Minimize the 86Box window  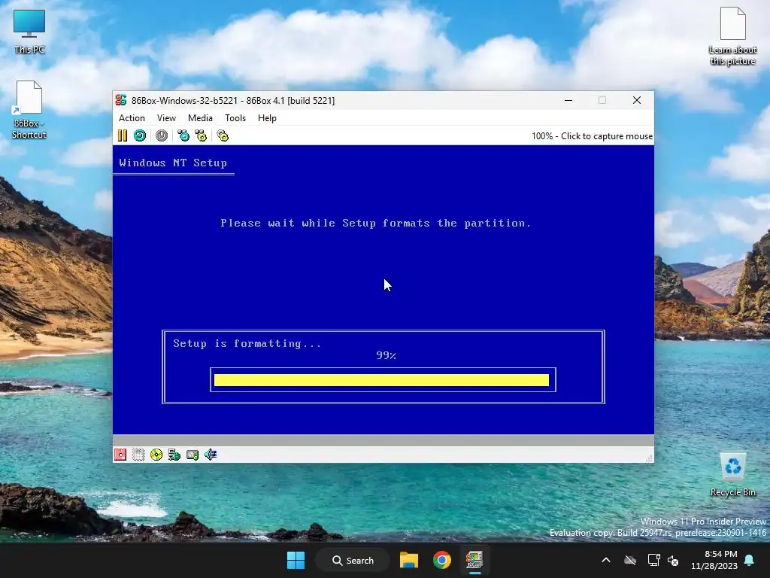(568, 100)
